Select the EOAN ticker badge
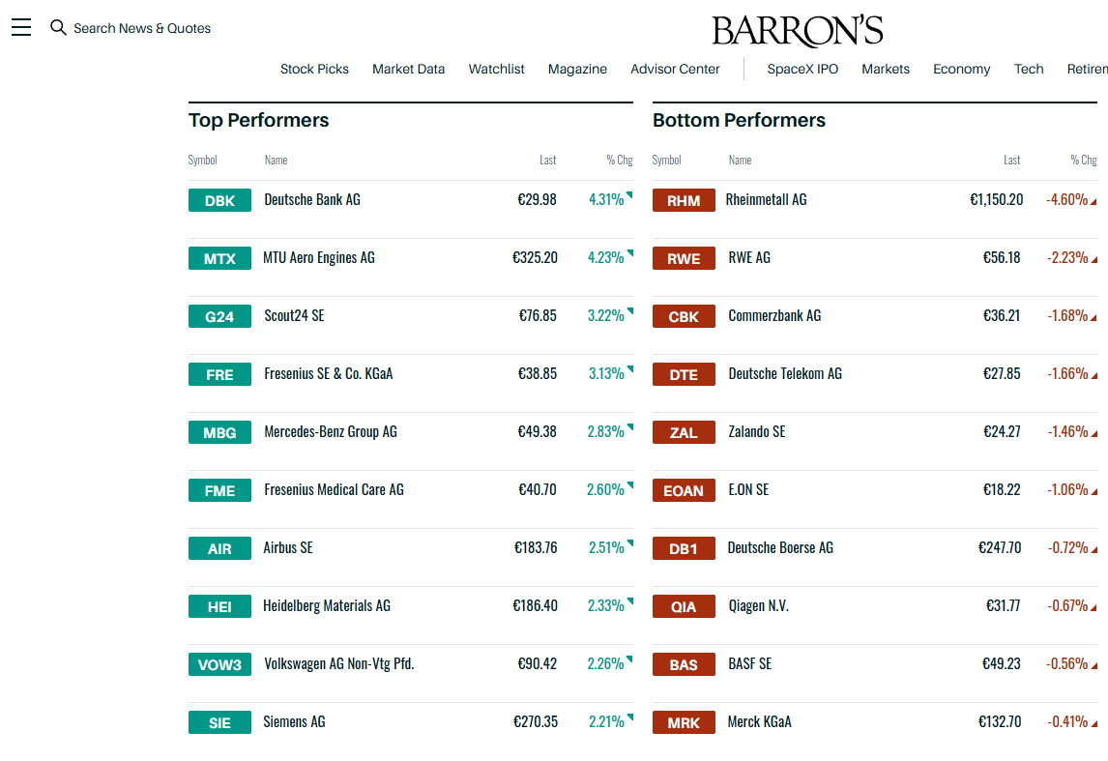Screen dimensions: 1108x761 tap(684, 491)
